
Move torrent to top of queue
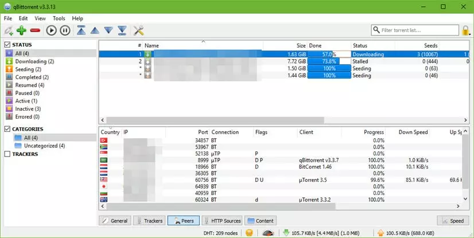pos(81,30)
